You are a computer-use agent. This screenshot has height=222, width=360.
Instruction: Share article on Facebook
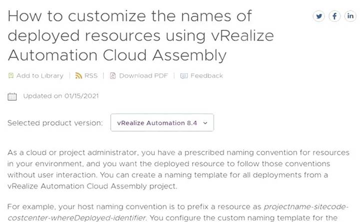coord(335,16)
